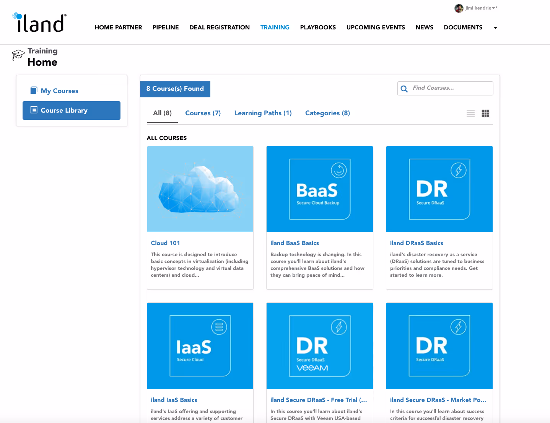Select the Course Library button

point(72,110)
